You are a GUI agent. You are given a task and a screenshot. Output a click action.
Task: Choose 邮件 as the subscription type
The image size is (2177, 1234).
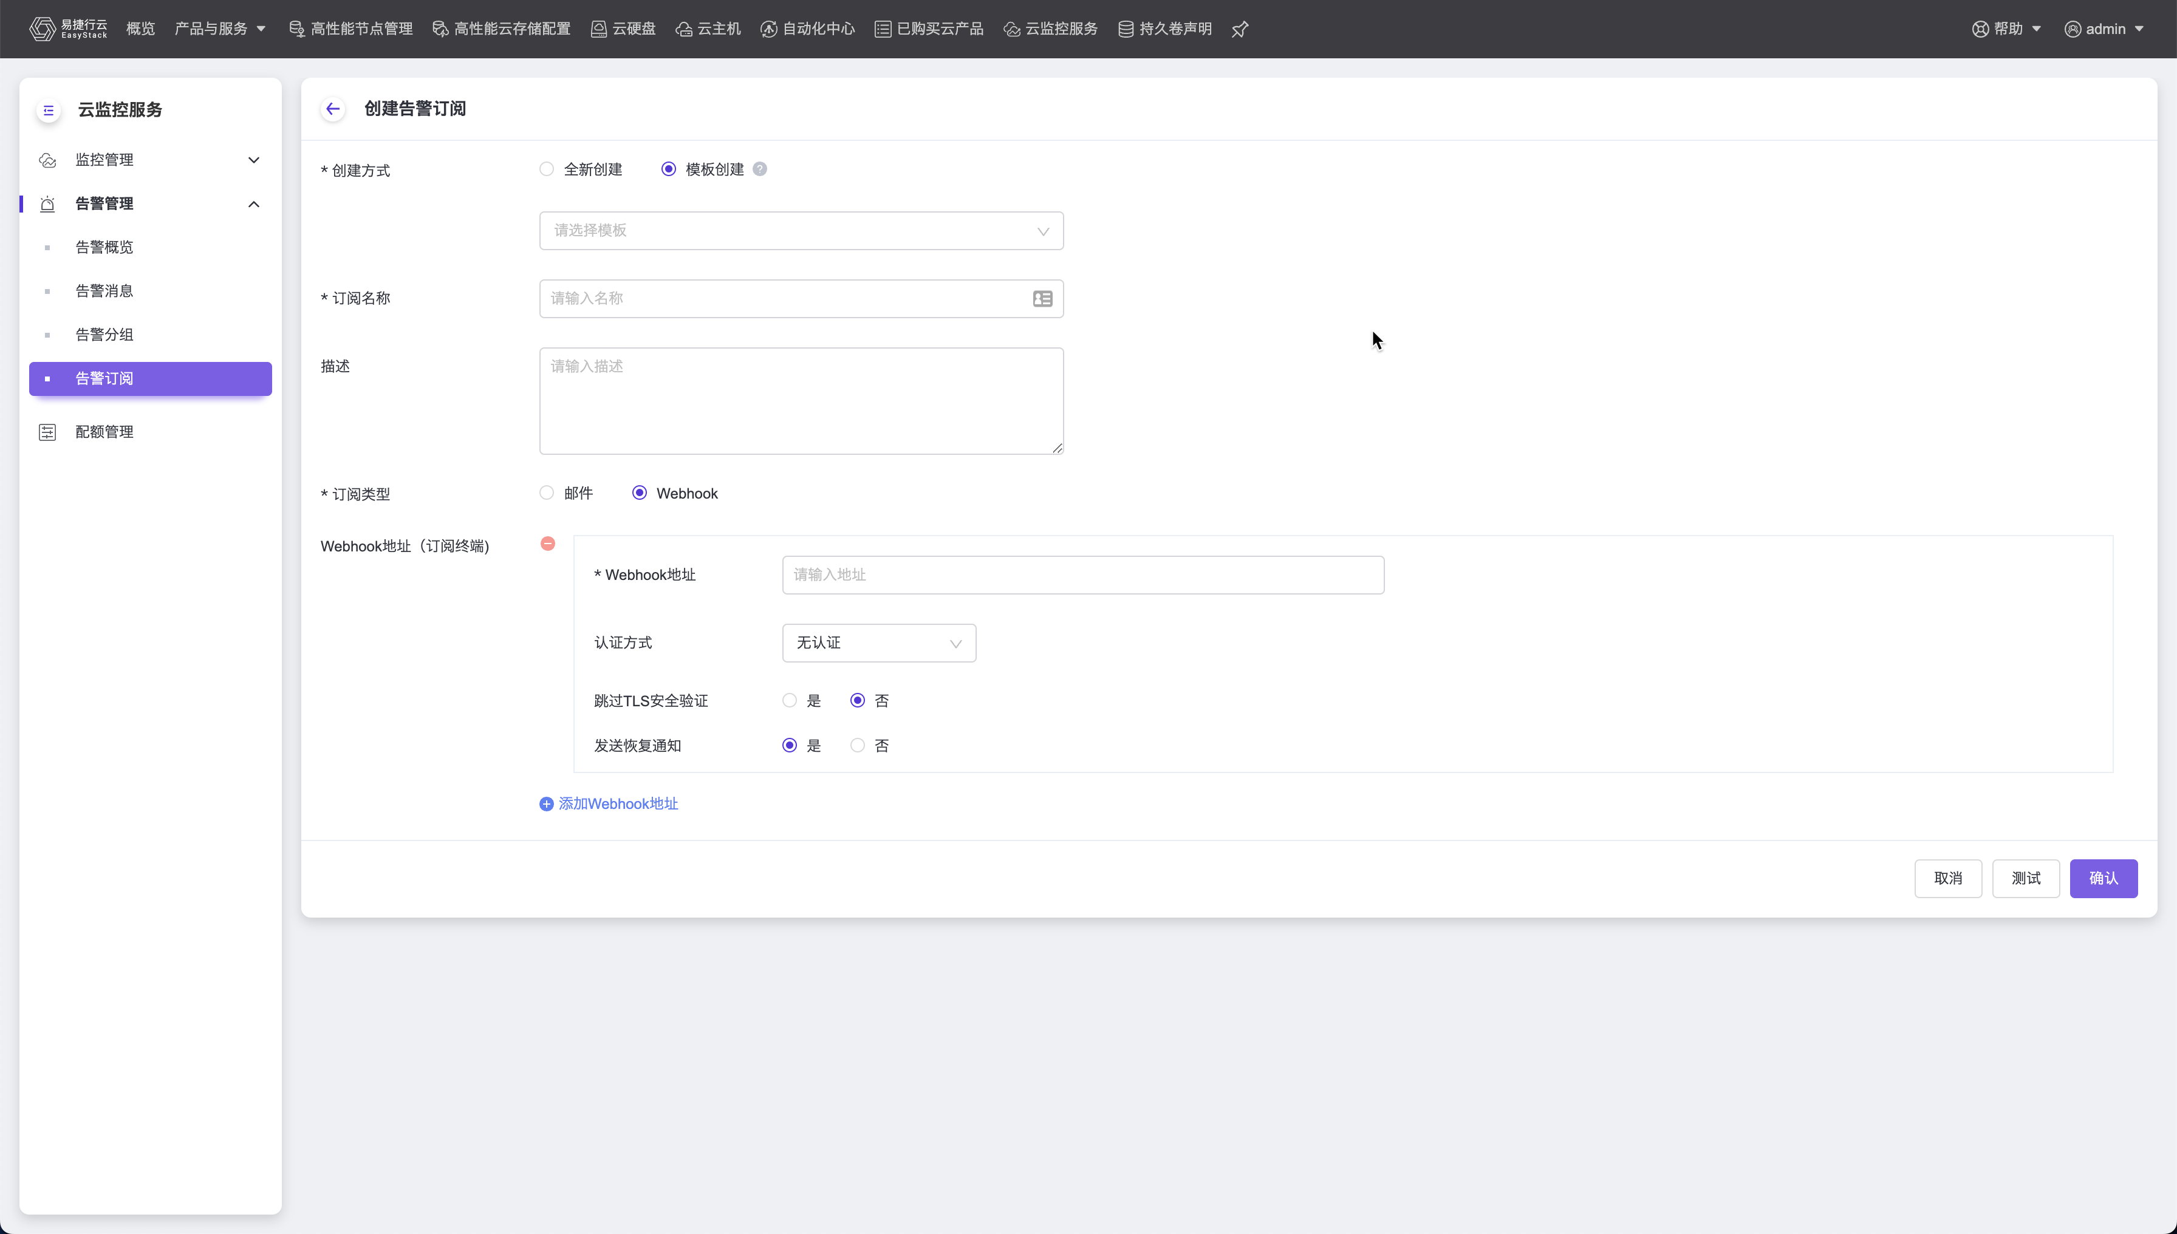547,493
